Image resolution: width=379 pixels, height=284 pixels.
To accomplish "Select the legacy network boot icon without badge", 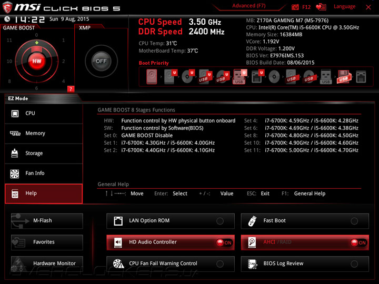I will (361, 77).
